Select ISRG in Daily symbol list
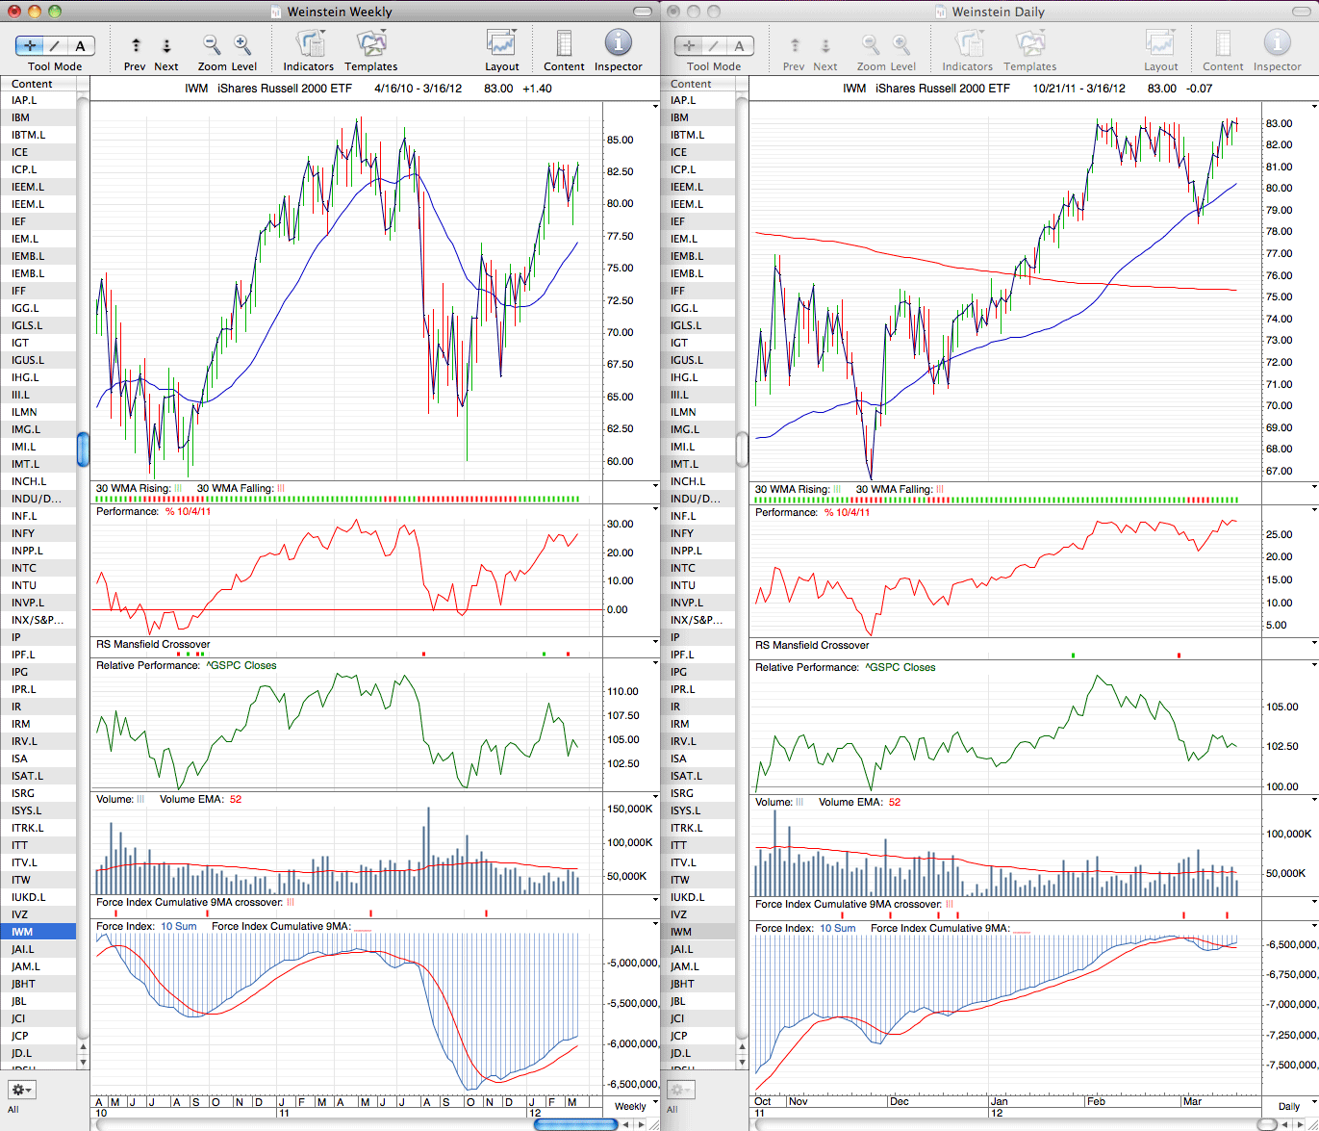The width and height of the screenshot is (1319, 1131). [x=698, y=793]
